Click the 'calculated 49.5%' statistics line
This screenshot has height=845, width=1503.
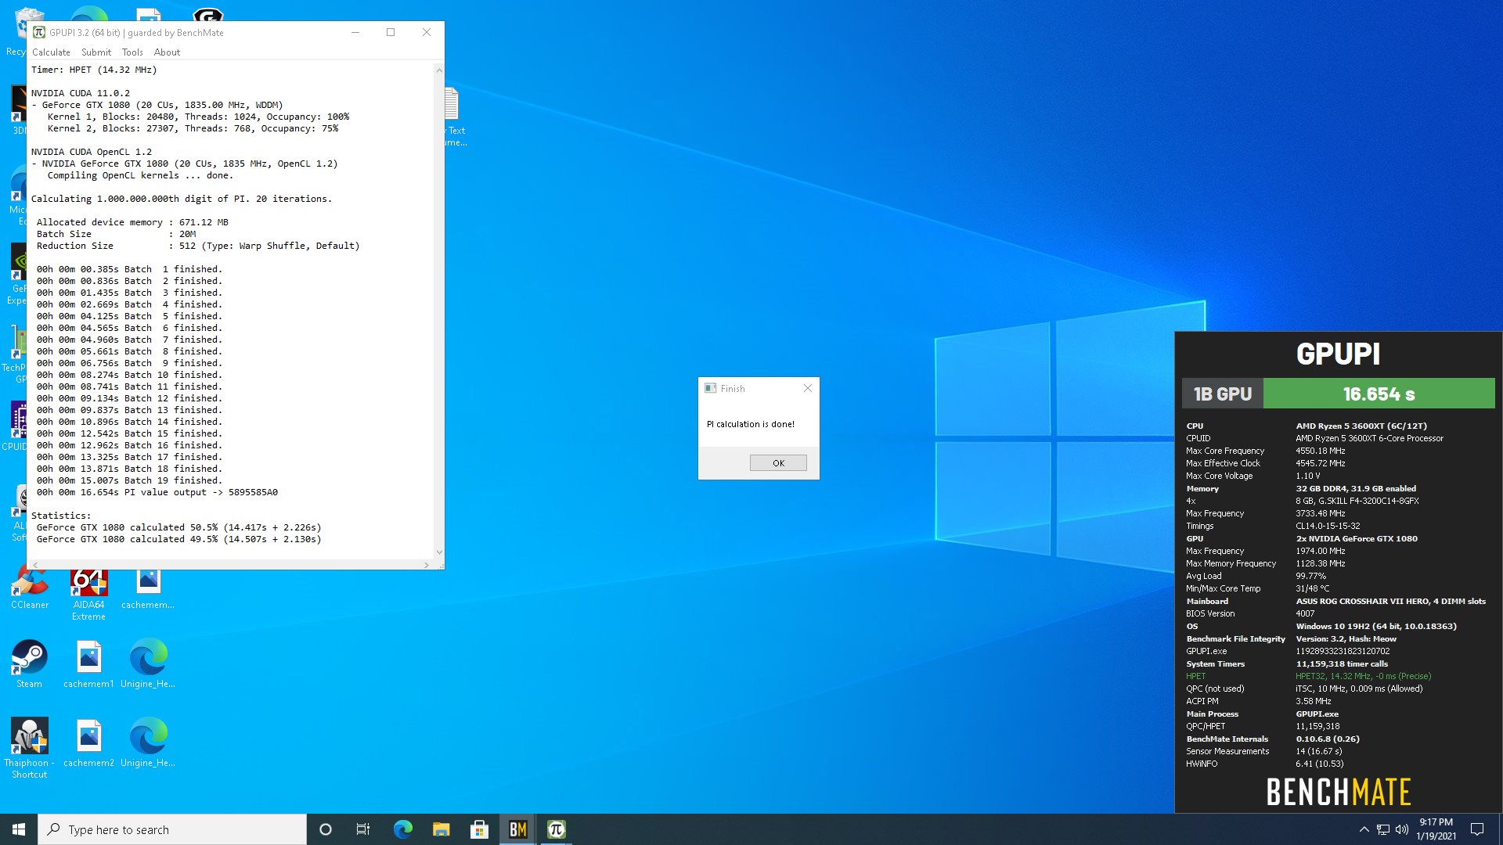point(178,539)
